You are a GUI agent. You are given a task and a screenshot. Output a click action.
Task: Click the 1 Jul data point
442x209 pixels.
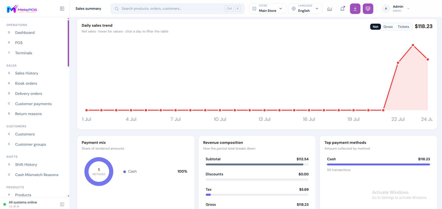pyautogui.click(x=86, y=110)
